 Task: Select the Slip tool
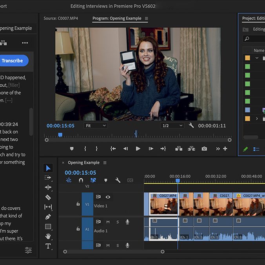click(x=48, y=207)
